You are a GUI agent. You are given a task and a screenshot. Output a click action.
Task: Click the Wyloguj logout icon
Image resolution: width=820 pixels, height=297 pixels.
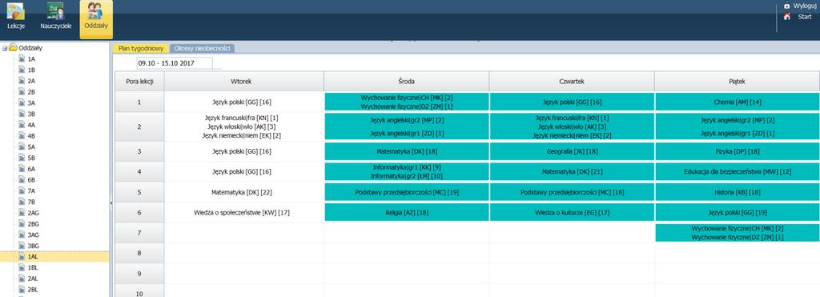(x=786, y=6)
